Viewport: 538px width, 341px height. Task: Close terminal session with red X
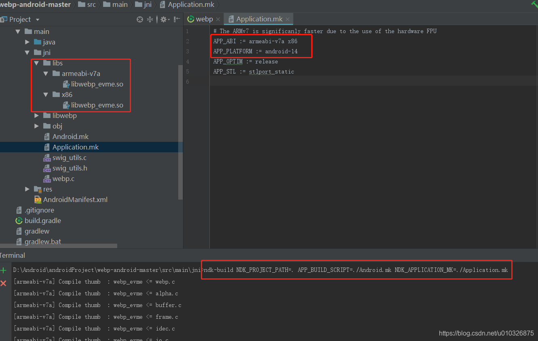coord(3,283)
